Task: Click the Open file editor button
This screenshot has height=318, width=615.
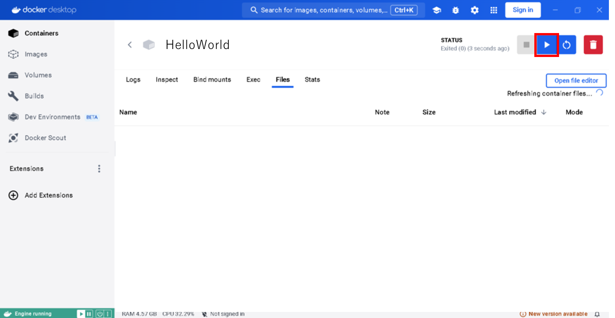Action: [576, 81]
